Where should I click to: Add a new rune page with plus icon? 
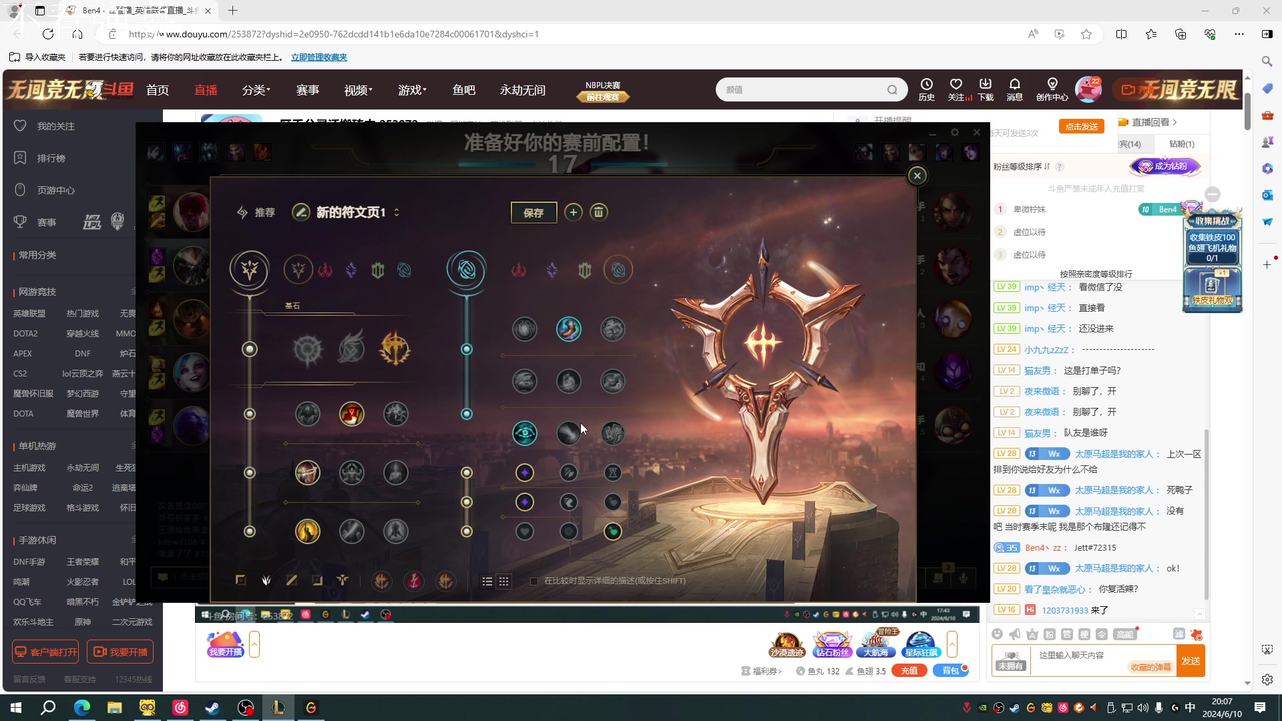[x=573, y=212]
